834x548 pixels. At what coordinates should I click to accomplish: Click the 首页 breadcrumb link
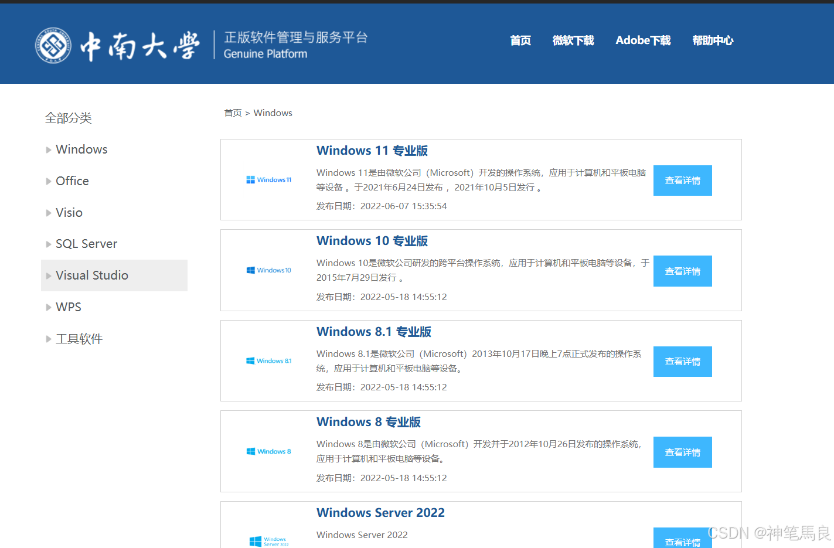233,113
